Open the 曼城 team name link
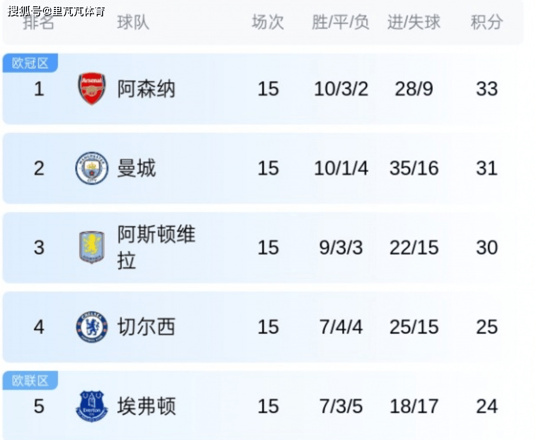 click(x=136, y=168)
